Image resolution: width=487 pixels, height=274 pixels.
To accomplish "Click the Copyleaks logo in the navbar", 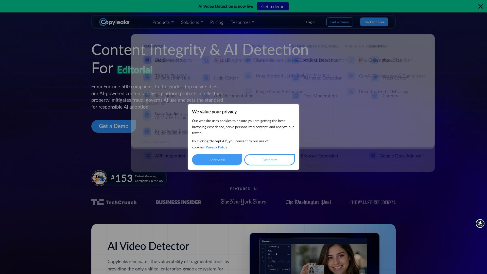I will point(114,22).
